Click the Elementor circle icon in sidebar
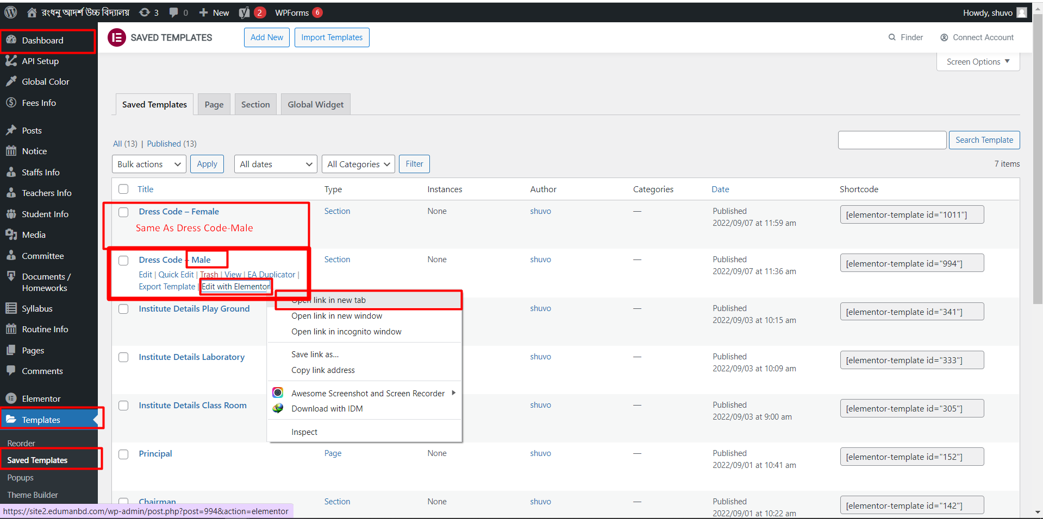 (x=11, y=398)
